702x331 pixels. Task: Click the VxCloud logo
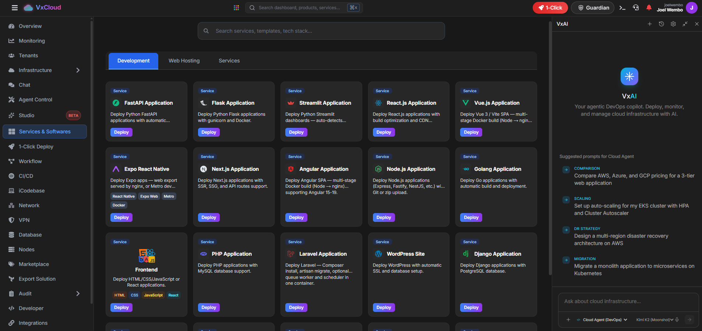pos(42,8)
